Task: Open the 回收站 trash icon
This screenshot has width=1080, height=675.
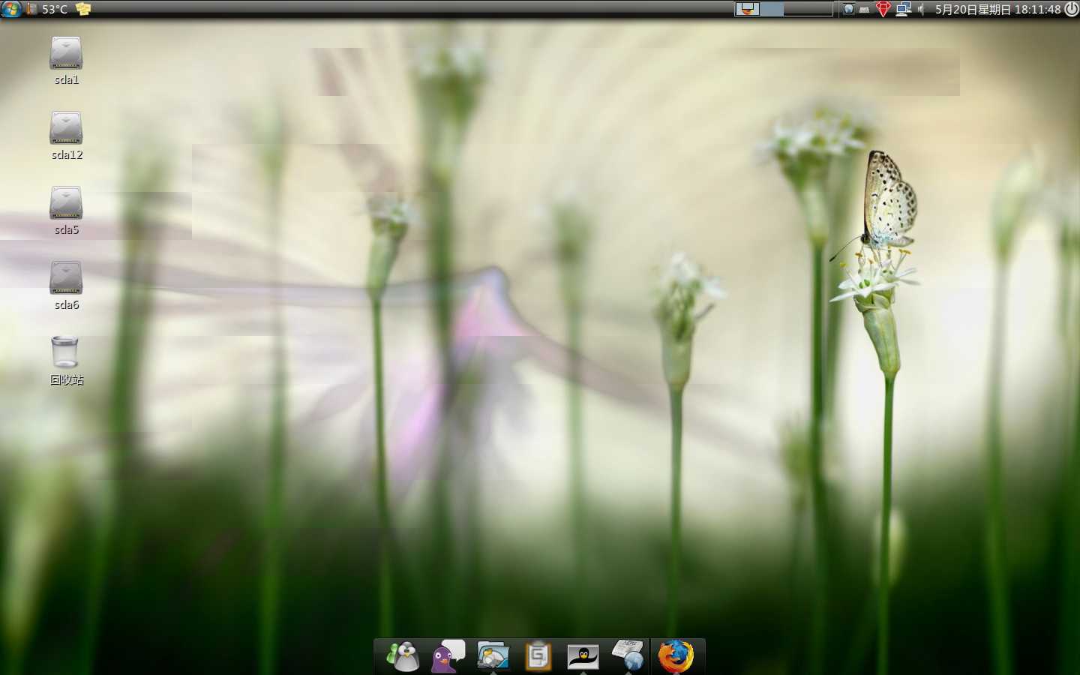Action: tap(65, 352)
